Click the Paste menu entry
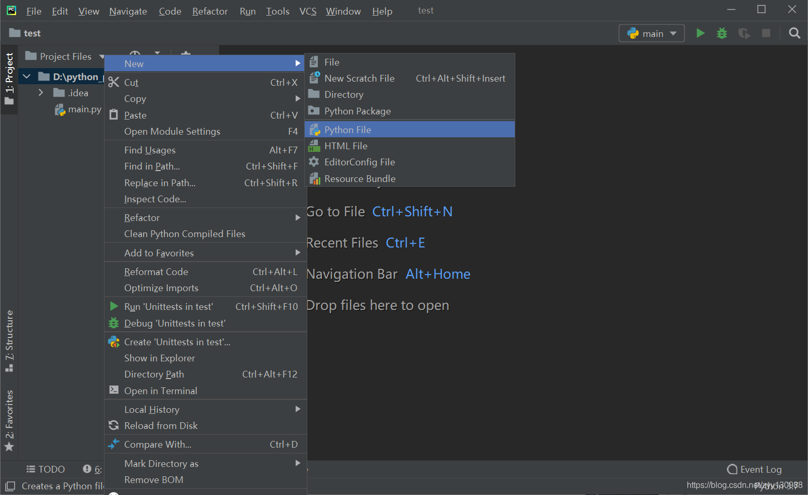Screen dimensions: 808x495 pyautogui.click(x=205, y=115)
